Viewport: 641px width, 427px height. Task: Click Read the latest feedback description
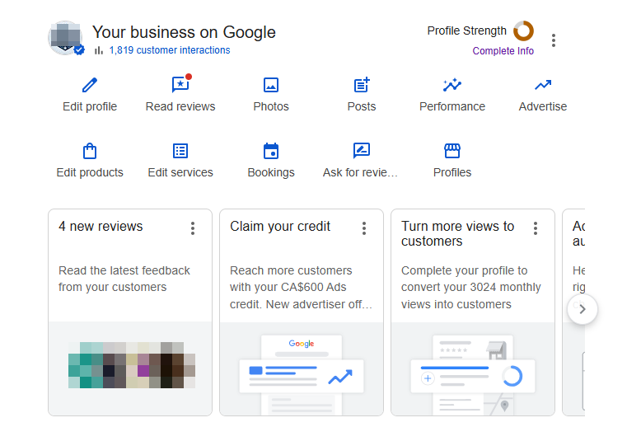tap(124, 279)
